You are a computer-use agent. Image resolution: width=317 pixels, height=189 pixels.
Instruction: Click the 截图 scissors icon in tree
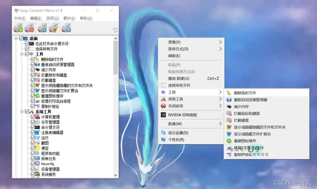(37, 143)
